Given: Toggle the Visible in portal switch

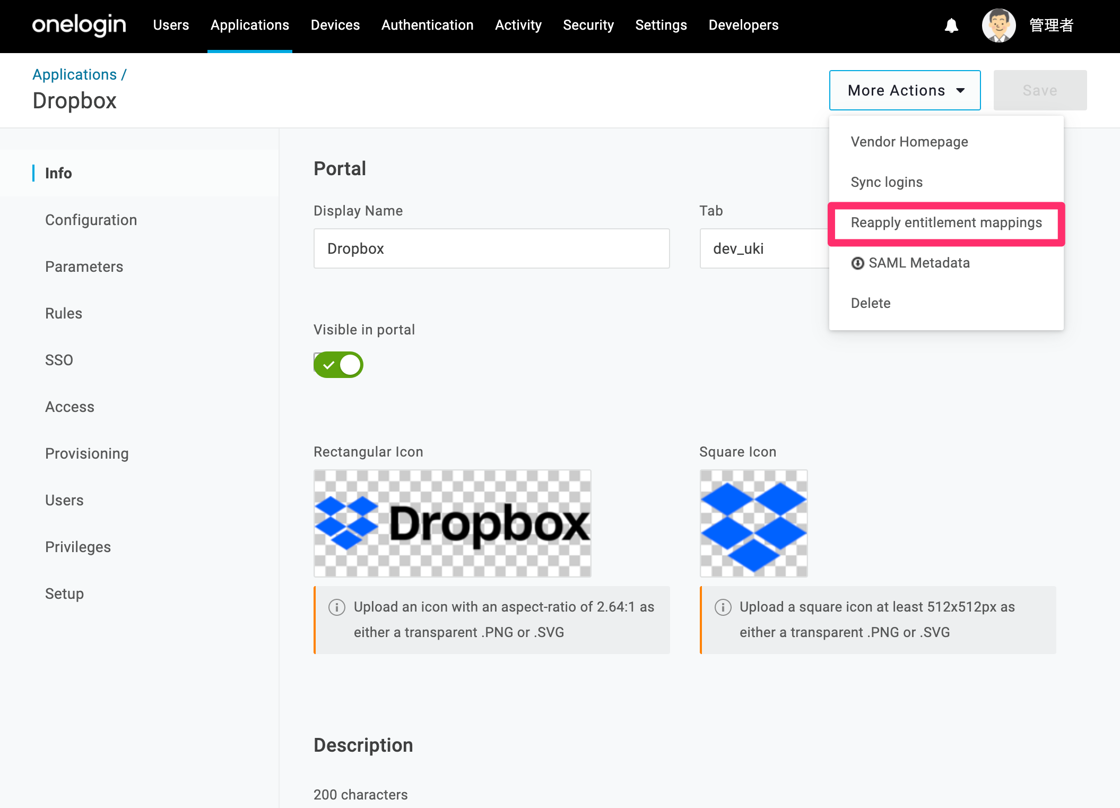Looking at the screenshot, I should pos(338,365).
